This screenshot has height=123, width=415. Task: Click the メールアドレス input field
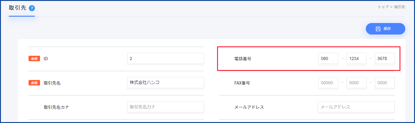click(356, 107)
